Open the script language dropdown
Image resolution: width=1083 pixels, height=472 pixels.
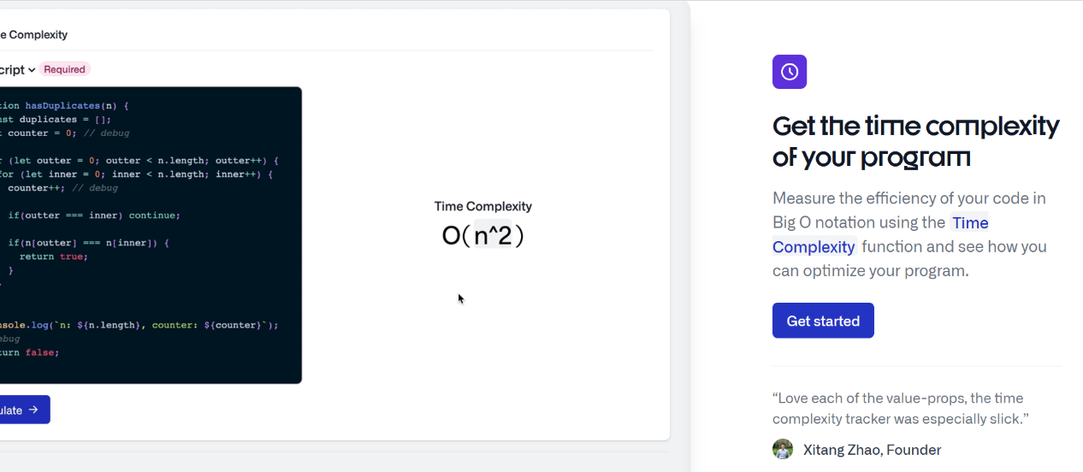click(17, 69)
